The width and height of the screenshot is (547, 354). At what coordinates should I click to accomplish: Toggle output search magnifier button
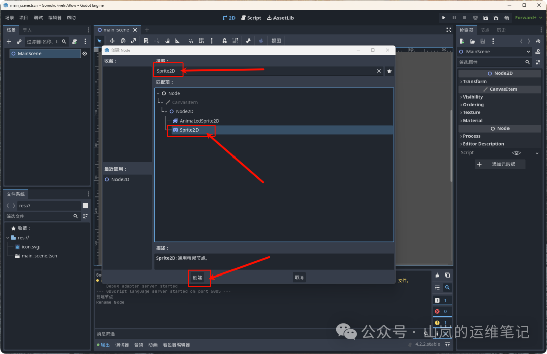(x=447, y=287)
